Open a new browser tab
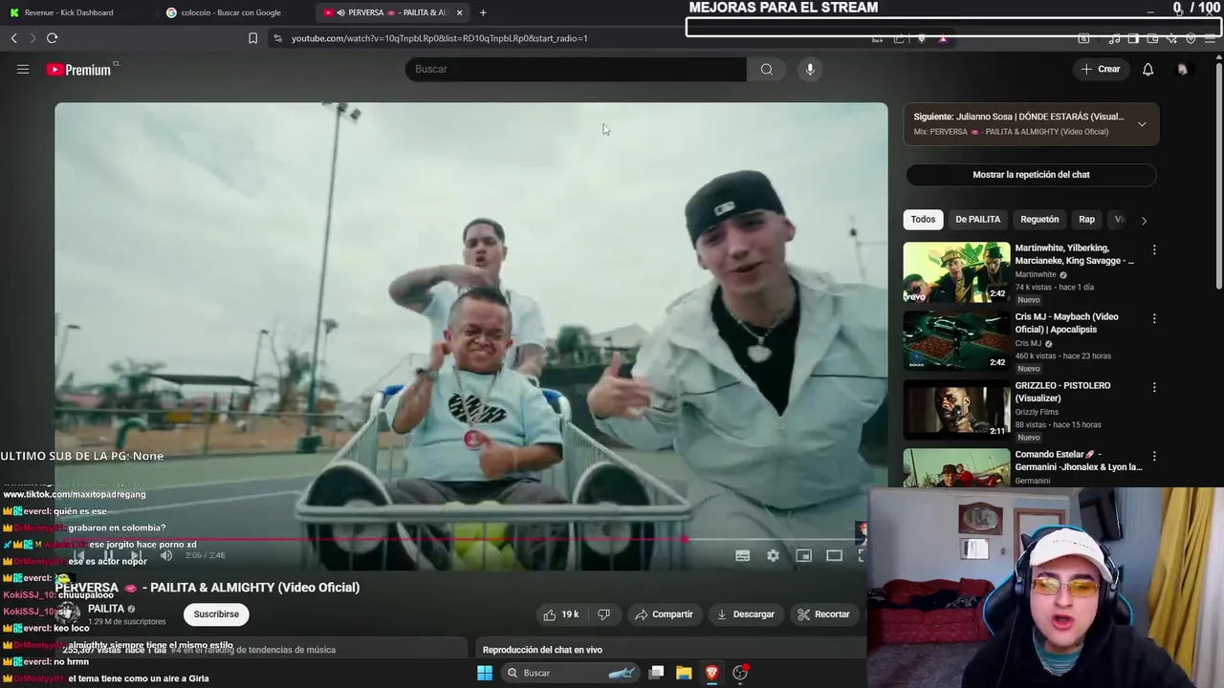The image size is (1224, 688). [x=483, y=12]
